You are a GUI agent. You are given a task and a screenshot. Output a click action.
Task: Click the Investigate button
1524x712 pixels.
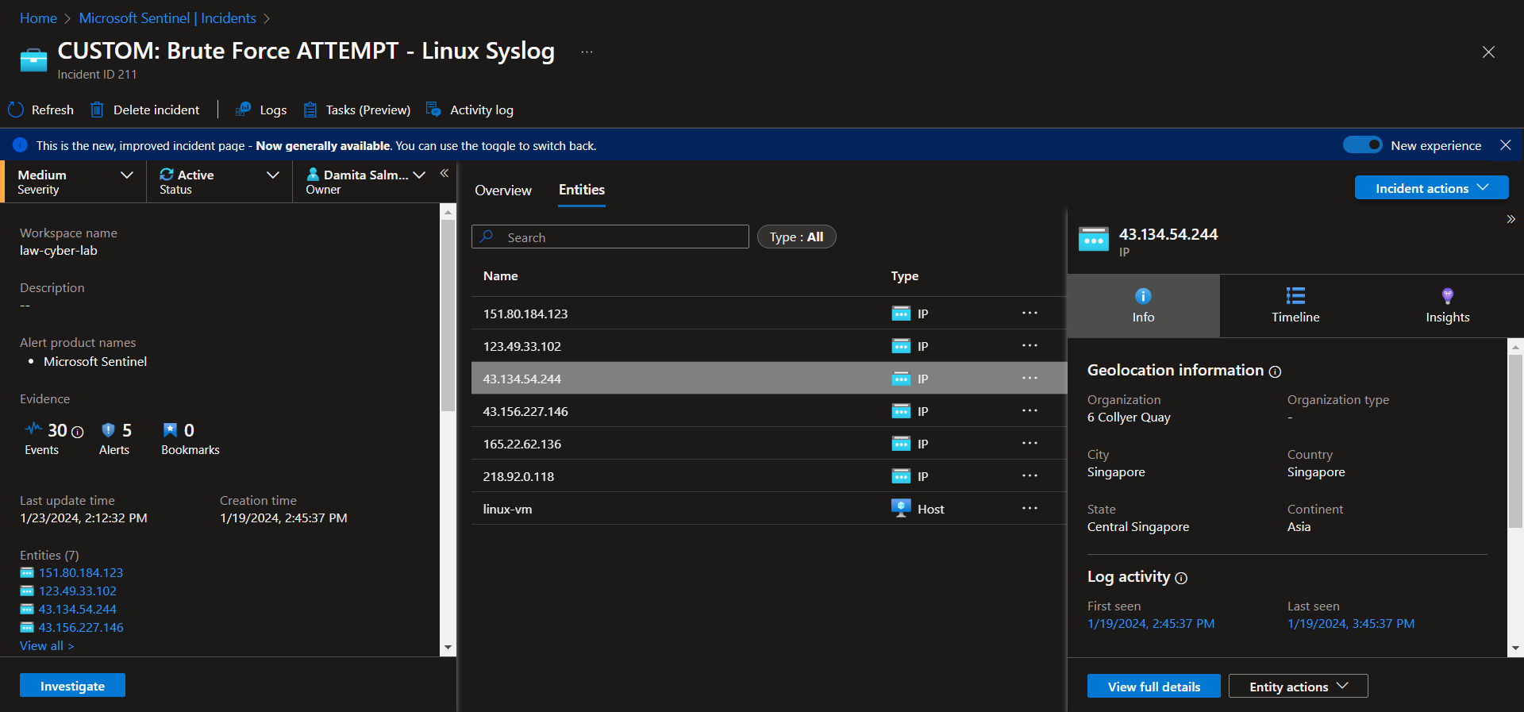[72, 686]
